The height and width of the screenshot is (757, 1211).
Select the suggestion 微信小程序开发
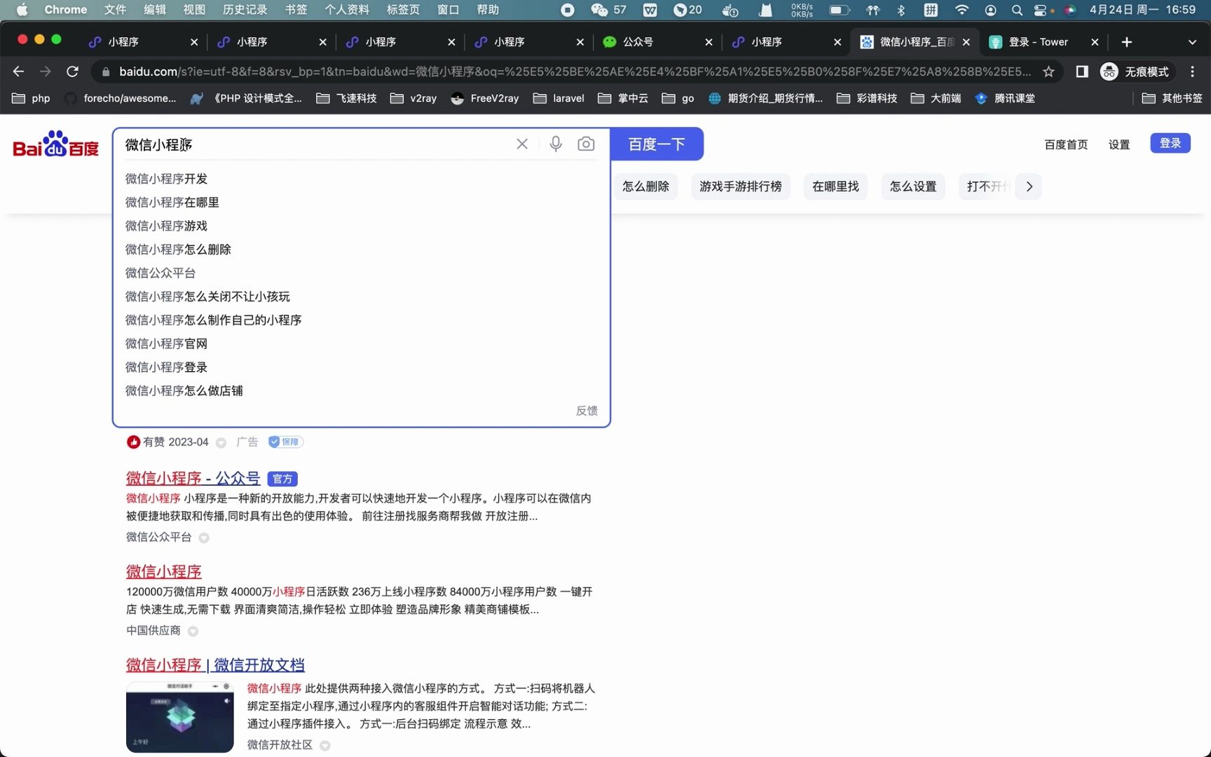165,179
